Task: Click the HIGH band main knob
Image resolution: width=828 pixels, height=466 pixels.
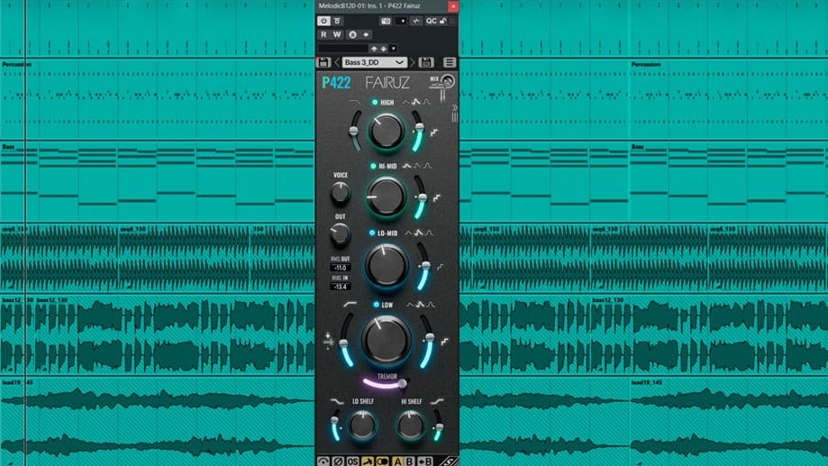Action: coord(386,131)
